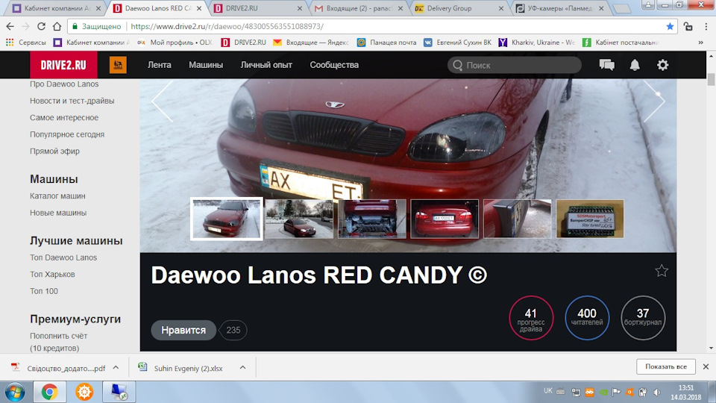
Task: Open Популярное сегодня link
Action: [x=67, y=134]
